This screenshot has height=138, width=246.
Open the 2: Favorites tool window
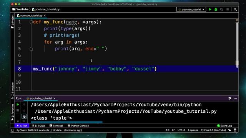tap(12, 112)
